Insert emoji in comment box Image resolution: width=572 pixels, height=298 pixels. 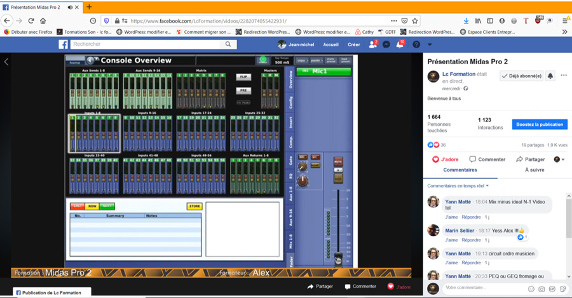coord(531,289)
